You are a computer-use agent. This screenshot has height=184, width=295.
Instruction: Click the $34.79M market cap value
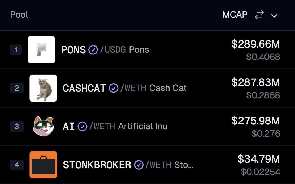click(x=259, y=159)
